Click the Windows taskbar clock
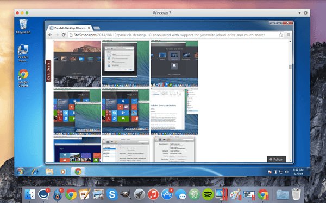The image size is (326, 203). click(298, 172)
